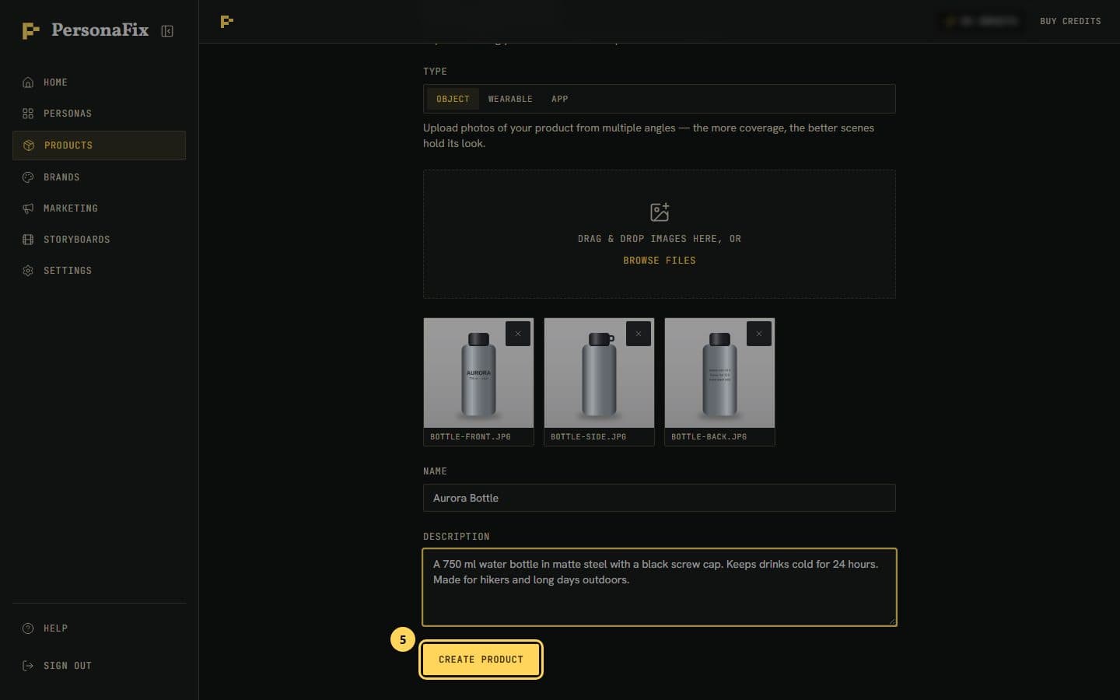Select the App type option

(x=559, y=99)
